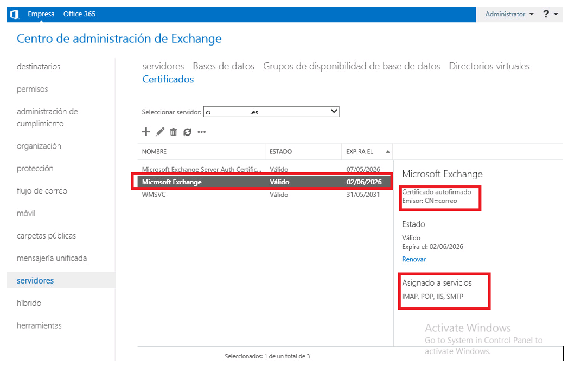This screenshot has width=581, height=366.
Task: Open Directorios virtuales tab
Action: pyautogui.click(x=489, y=66)
